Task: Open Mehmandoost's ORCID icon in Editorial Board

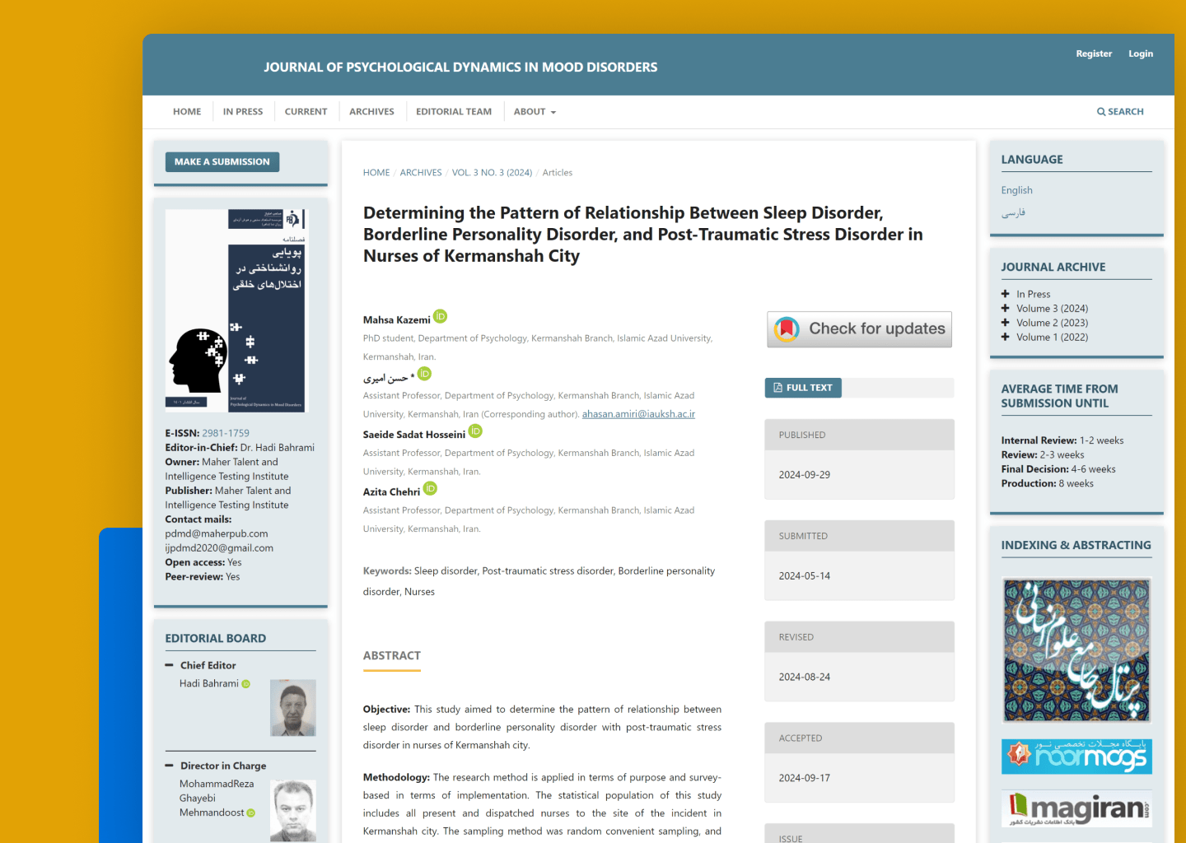Action: pos(251,813)
